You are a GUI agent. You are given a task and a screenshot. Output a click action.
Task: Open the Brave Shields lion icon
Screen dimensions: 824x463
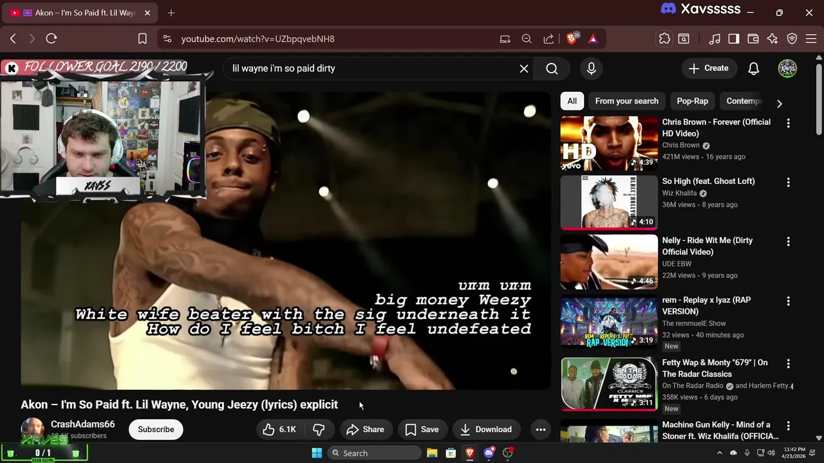point(572,39)
